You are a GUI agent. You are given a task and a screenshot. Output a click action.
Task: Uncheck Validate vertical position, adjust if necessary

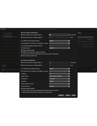click(22, 52)
